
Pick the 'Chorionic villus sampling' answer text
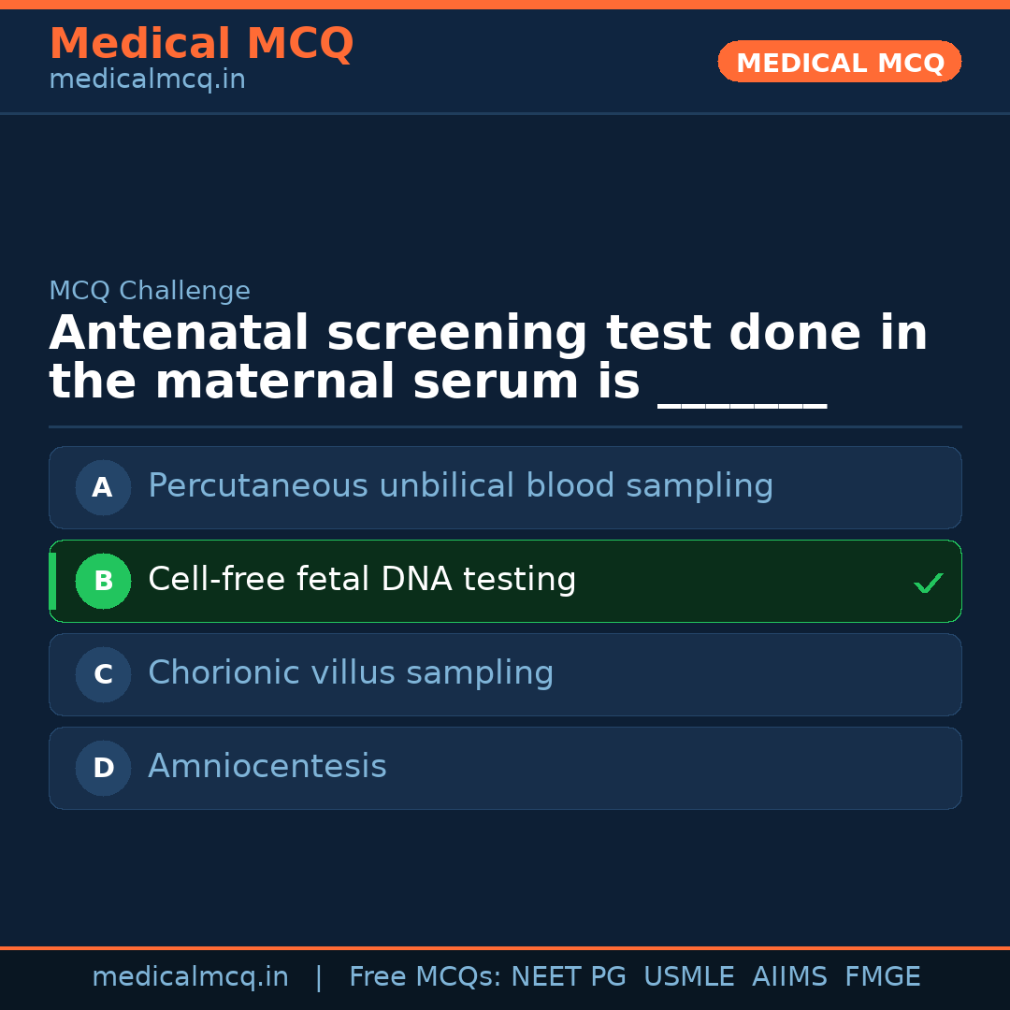351,673
